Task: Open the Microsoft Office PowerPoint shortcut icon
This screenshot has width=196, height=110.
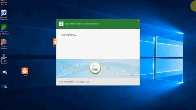Action: coord(4,3)
